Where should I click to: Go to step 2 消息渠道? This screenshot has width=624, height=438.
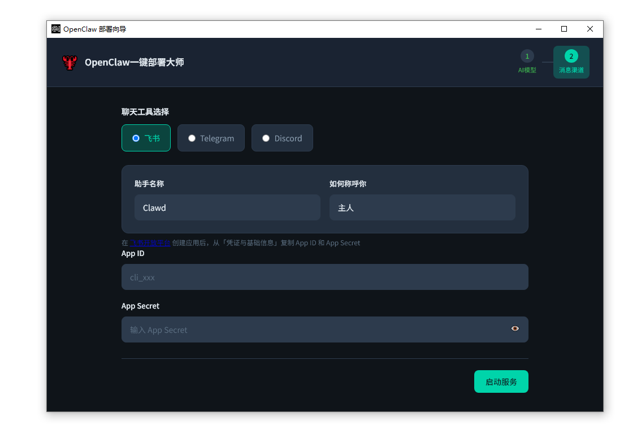(571, 62)
